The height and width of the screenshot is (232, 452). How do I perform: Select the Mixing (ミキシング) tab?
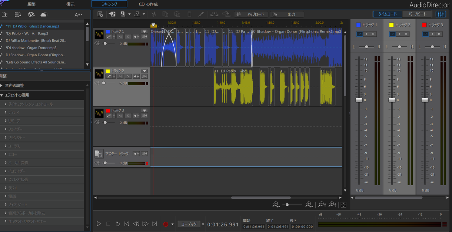point(109,4)
